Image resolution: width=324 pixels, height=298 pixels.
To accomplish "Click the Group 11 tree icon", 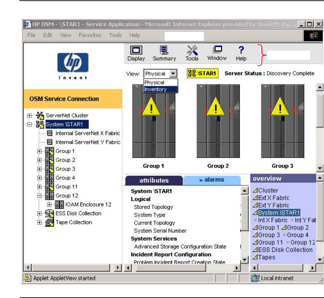I will pyautogui.click(x=50, y=187).
